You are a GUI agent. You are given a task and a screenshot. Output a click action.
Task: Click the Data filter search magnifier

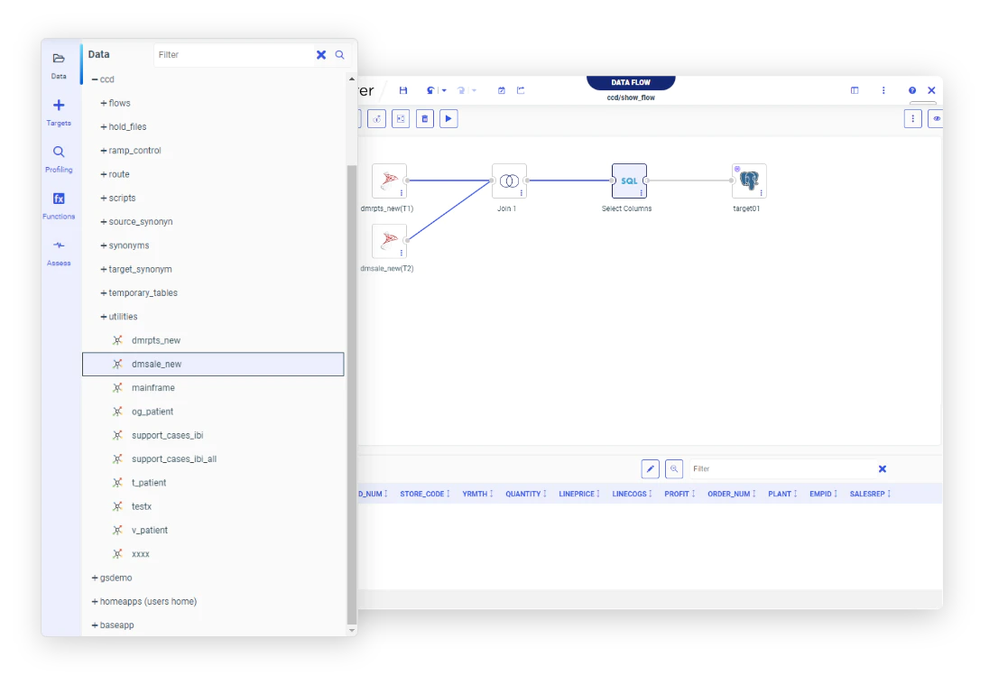[x=340, y=55]
